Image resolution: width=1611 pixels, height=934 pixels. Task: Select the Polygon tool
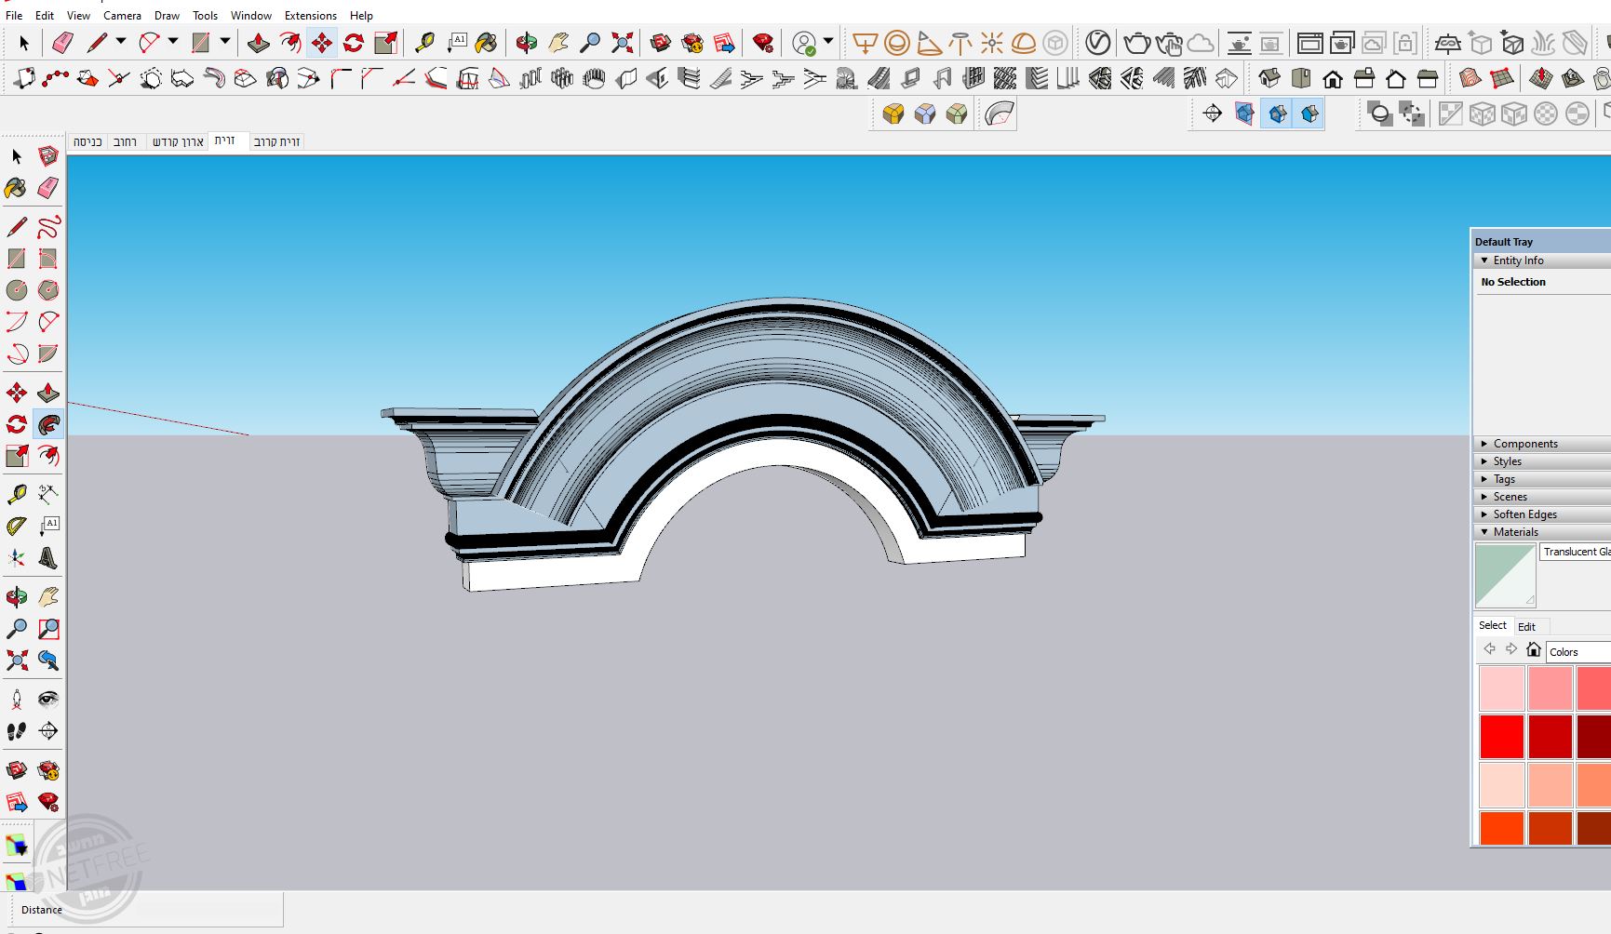coord(48,290)
